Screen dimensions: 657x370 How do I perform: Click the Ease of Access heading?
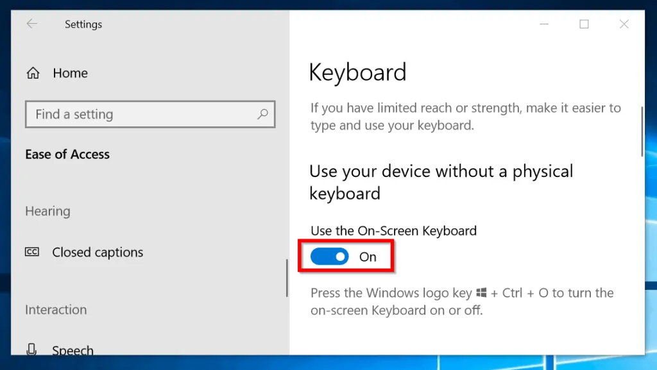[x=67, y=155]
